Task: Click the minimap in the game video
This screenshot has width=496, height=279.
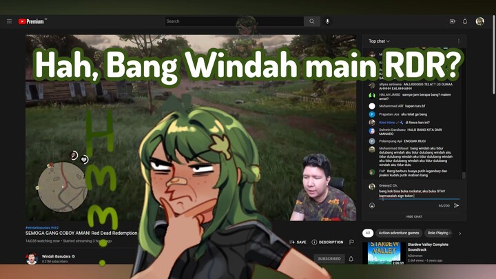Action: 62,187
